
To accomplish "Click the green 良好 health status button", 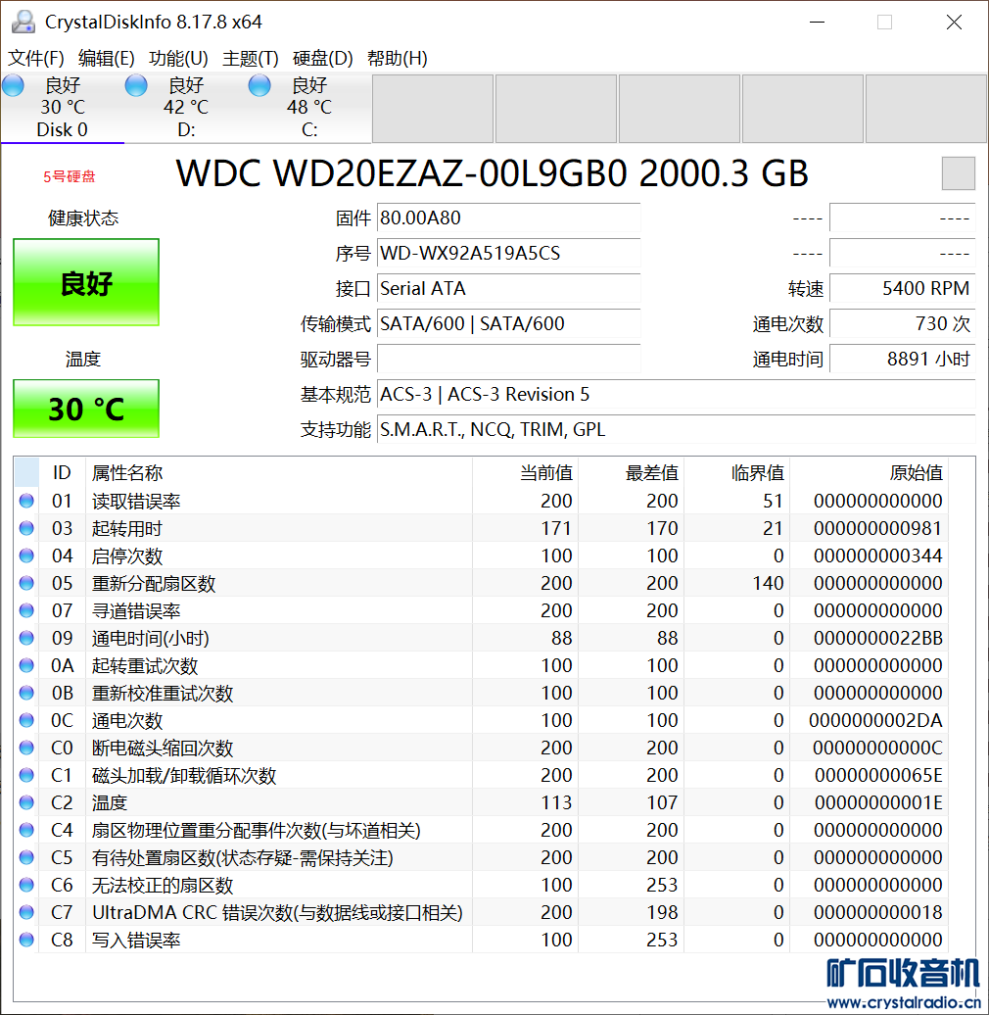I will pos(86,282).
